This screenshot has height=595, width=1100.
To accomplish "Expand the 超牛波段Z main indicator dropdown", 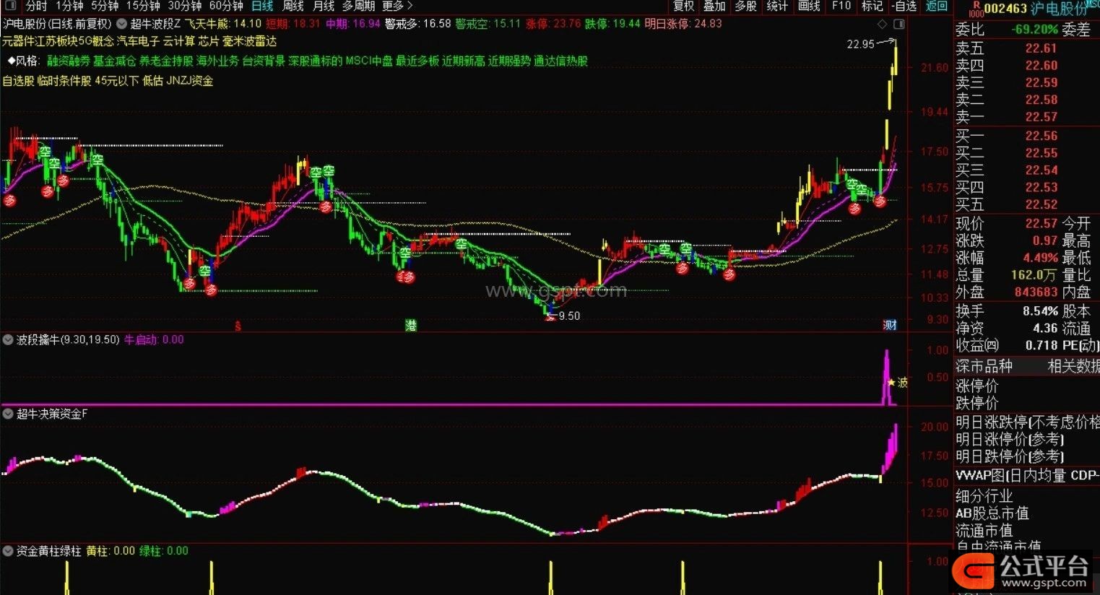I will coord(121,24).
